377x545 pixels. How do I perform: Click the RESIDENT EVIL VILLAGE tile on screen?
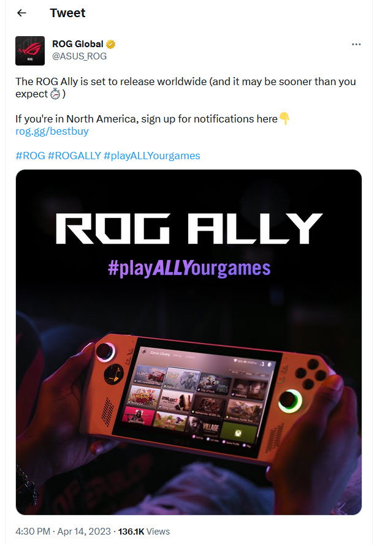(x=205, y=427)
